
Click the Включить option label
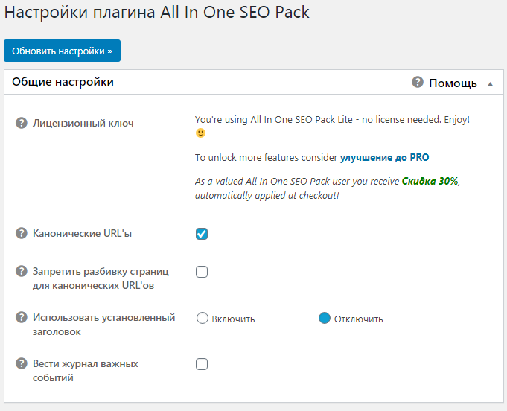pos(233,319)
